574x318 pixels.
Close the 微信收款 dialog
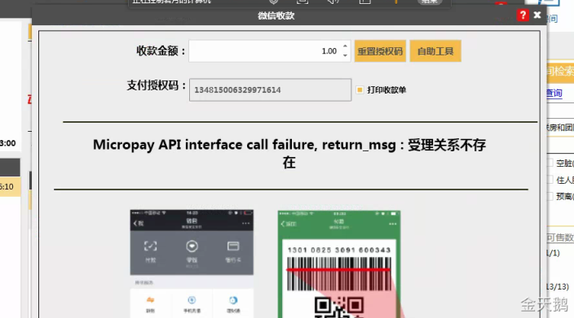537,15
